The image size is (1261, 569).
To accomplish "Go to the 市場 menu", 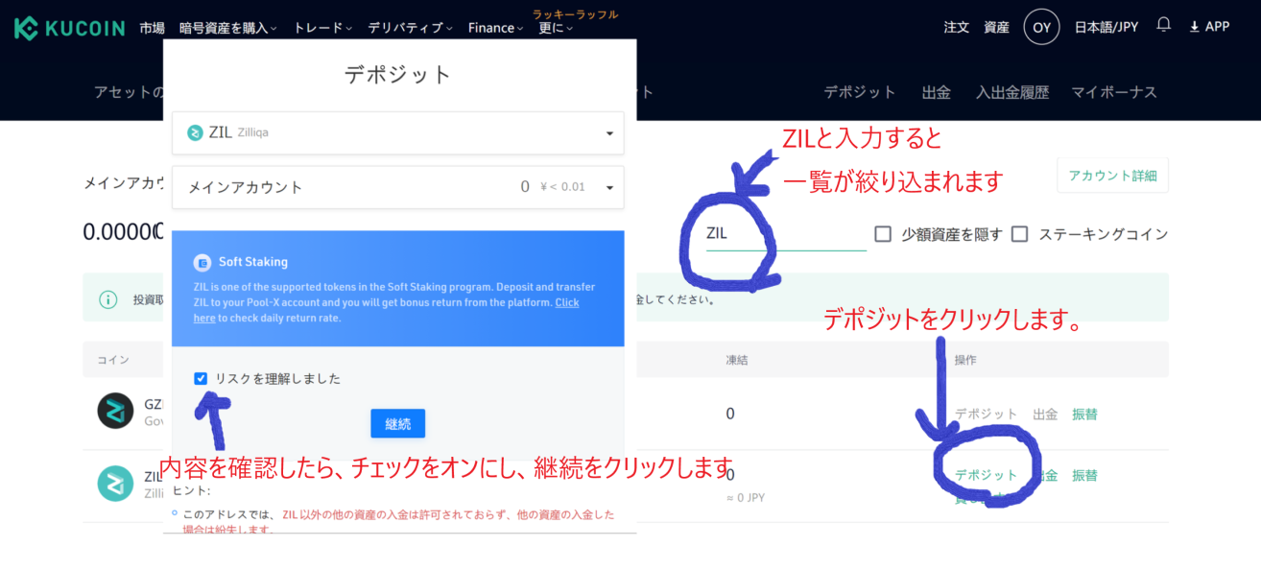I will [x=152, y=28].
